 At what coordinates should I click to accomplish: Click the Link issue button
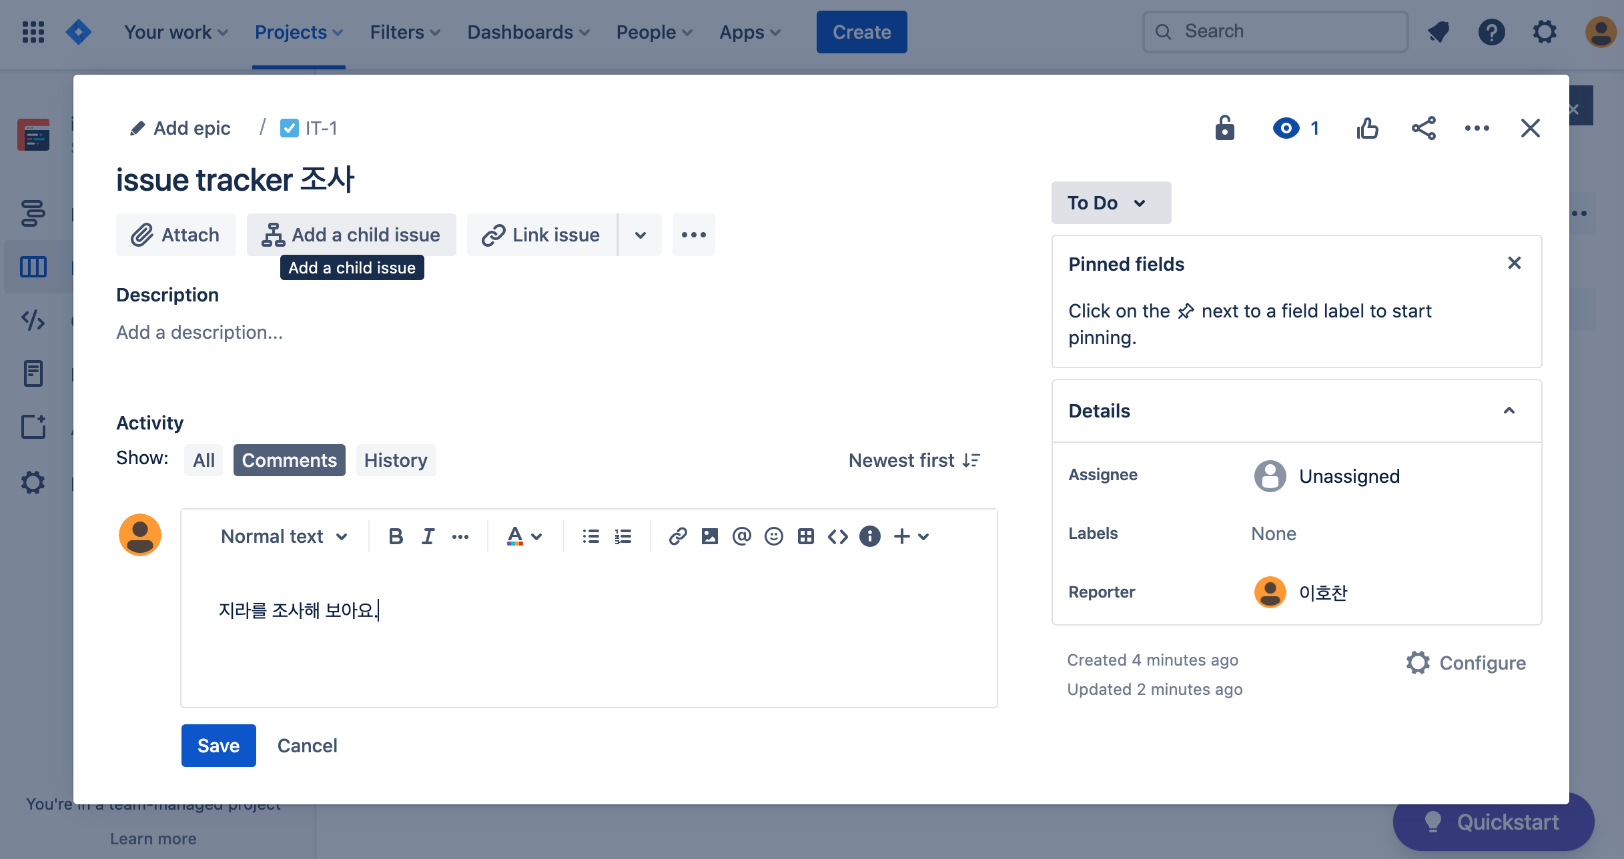542,235
